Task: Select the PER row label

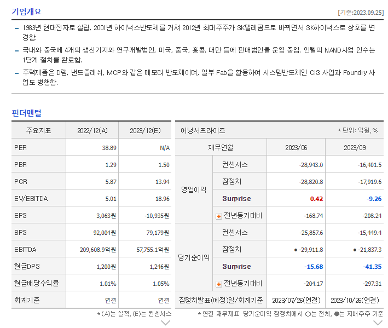Action: 21,148
